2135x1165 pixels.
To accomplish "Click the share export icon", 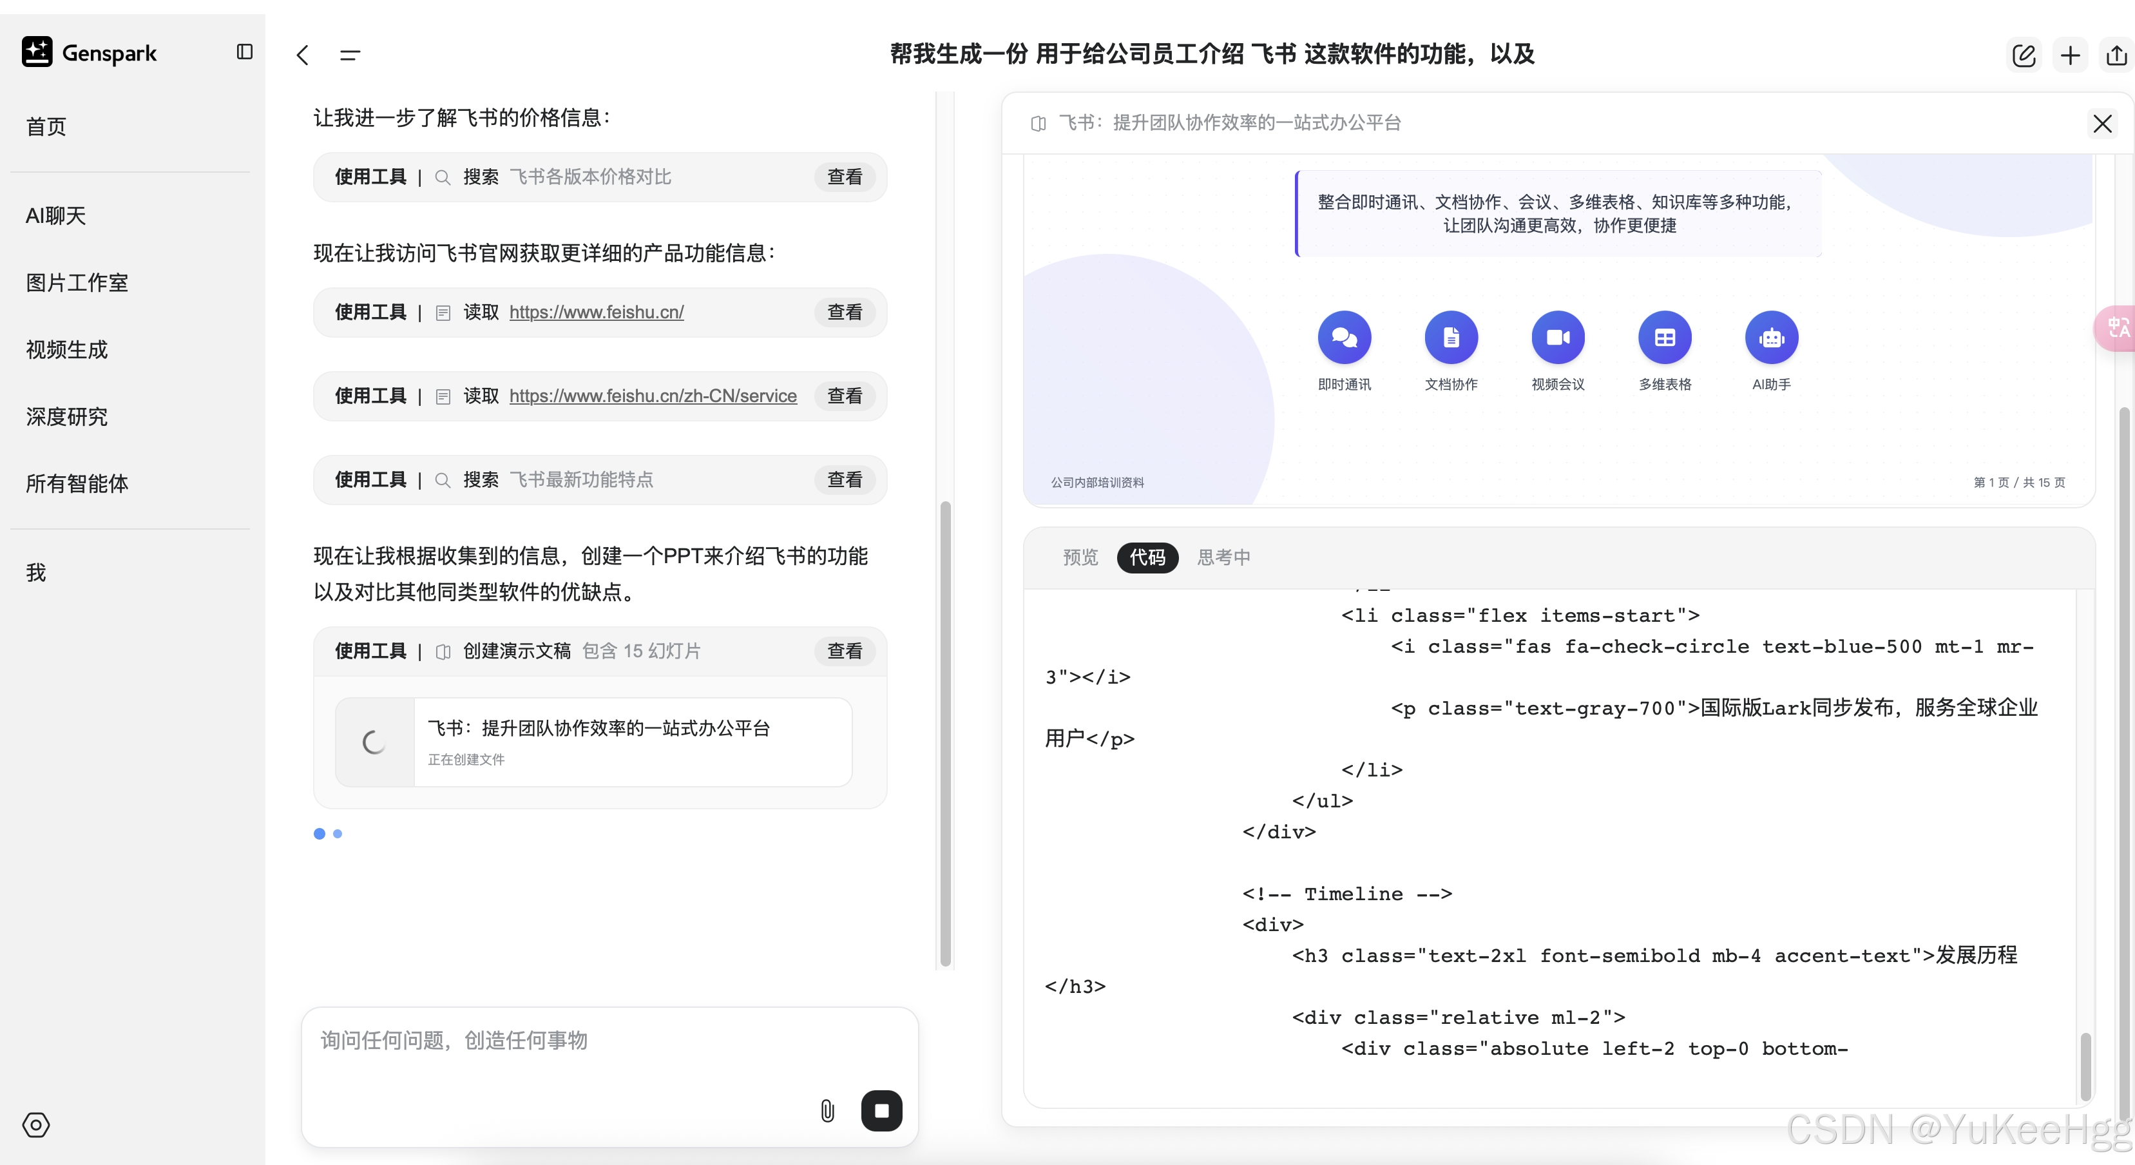I will pyautogui.click(x=2116, y=55).
